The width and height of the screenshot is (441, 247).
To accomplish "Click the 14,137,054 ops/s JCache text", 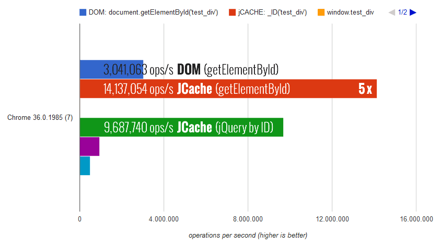I will 196,89.
